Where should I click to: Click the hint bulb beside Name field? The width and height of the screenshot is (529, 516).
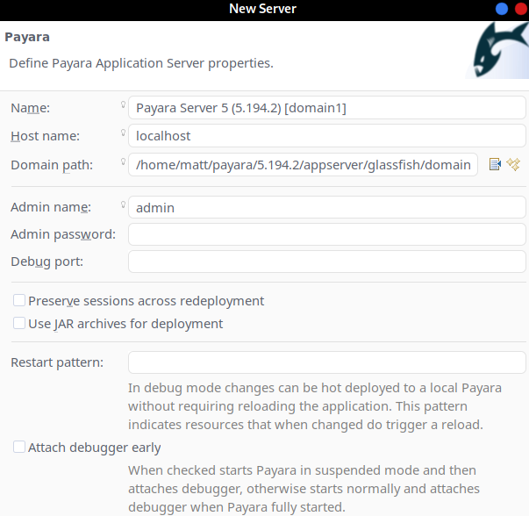[124, 105]
